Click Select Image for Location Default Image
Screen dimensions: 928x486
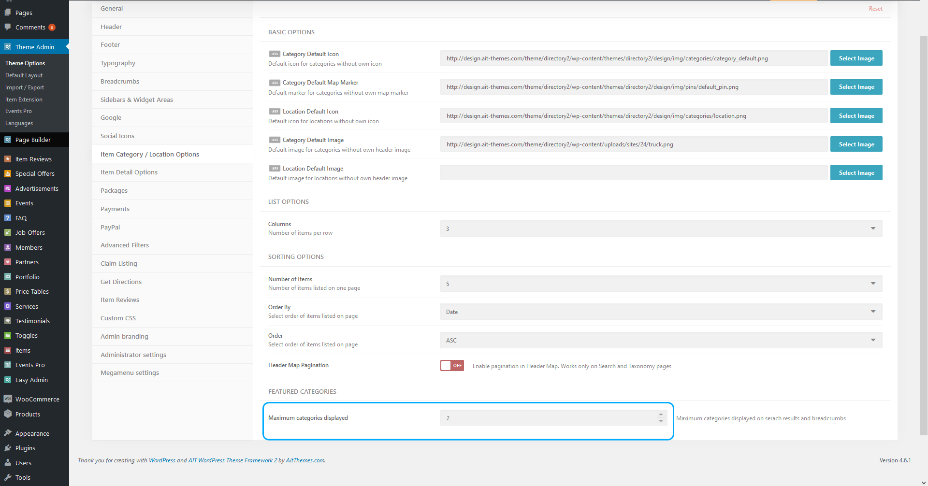point(856,172)
